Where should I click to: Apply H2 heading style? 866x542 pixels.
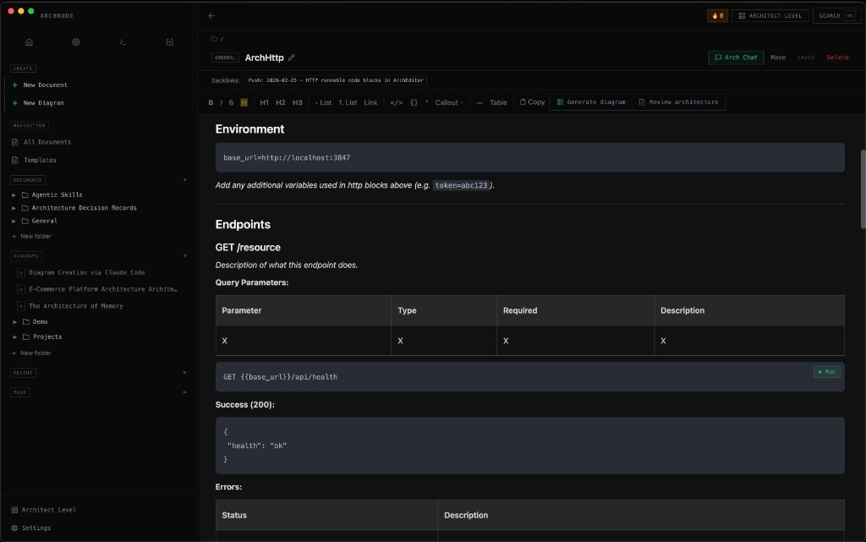(x=281, y=102)
